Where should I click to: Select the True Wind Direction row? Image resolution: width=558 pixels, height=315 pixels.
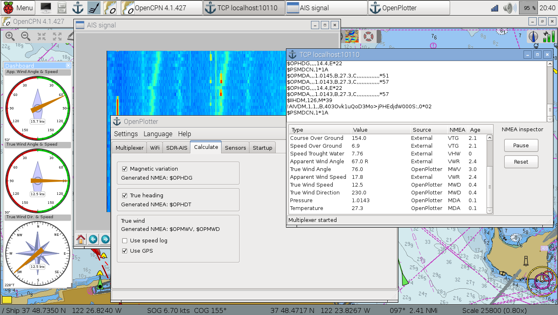[387, 192]
